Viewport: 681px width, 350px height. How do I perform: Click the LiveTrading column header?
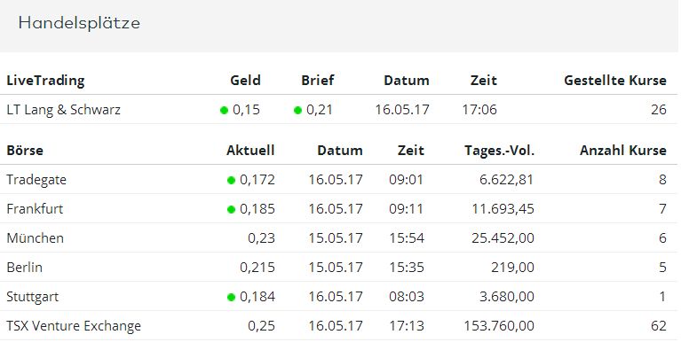pyautogui.click(x=45, y=81)
